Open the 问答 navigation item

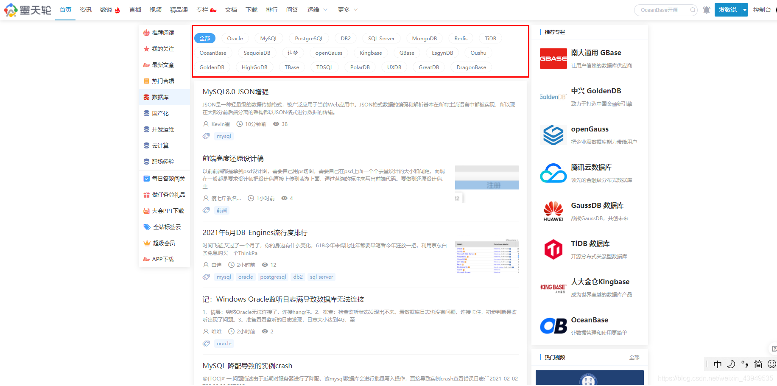(292, 10)
